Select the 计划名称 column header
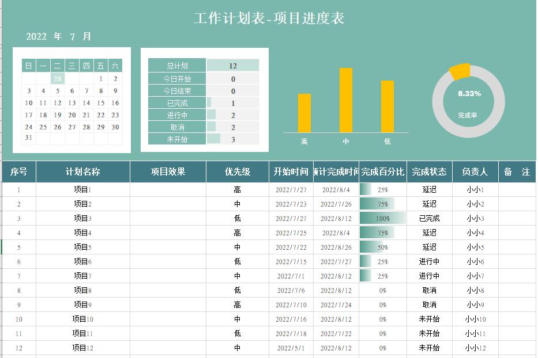 click(84, 171)
